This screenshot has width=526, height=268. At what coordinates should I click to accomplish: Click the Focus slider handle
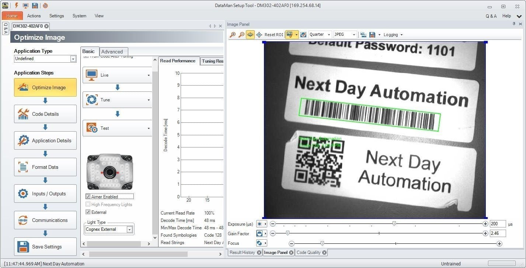point(322,243)
